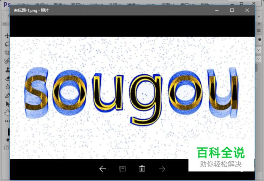Open the top-right dropdown chevron in Photoshop options bar
The width and height of the screenshot is (264, 181).
[x=259, y=16]
